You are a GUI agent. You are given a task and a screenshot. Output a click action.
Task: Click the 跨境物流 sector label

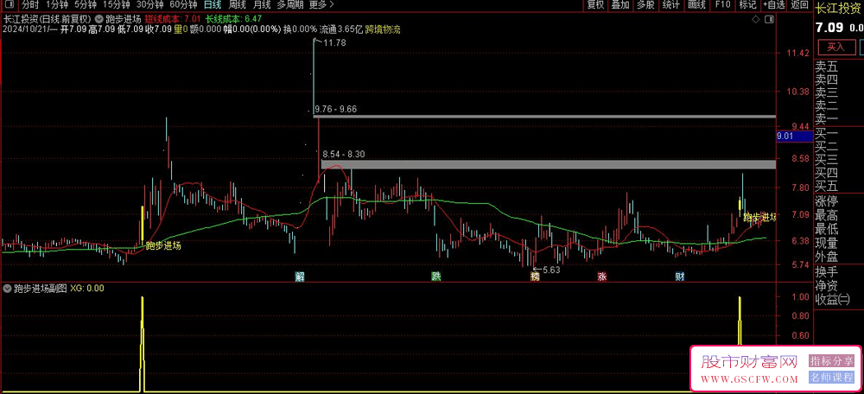coord(383,29)
